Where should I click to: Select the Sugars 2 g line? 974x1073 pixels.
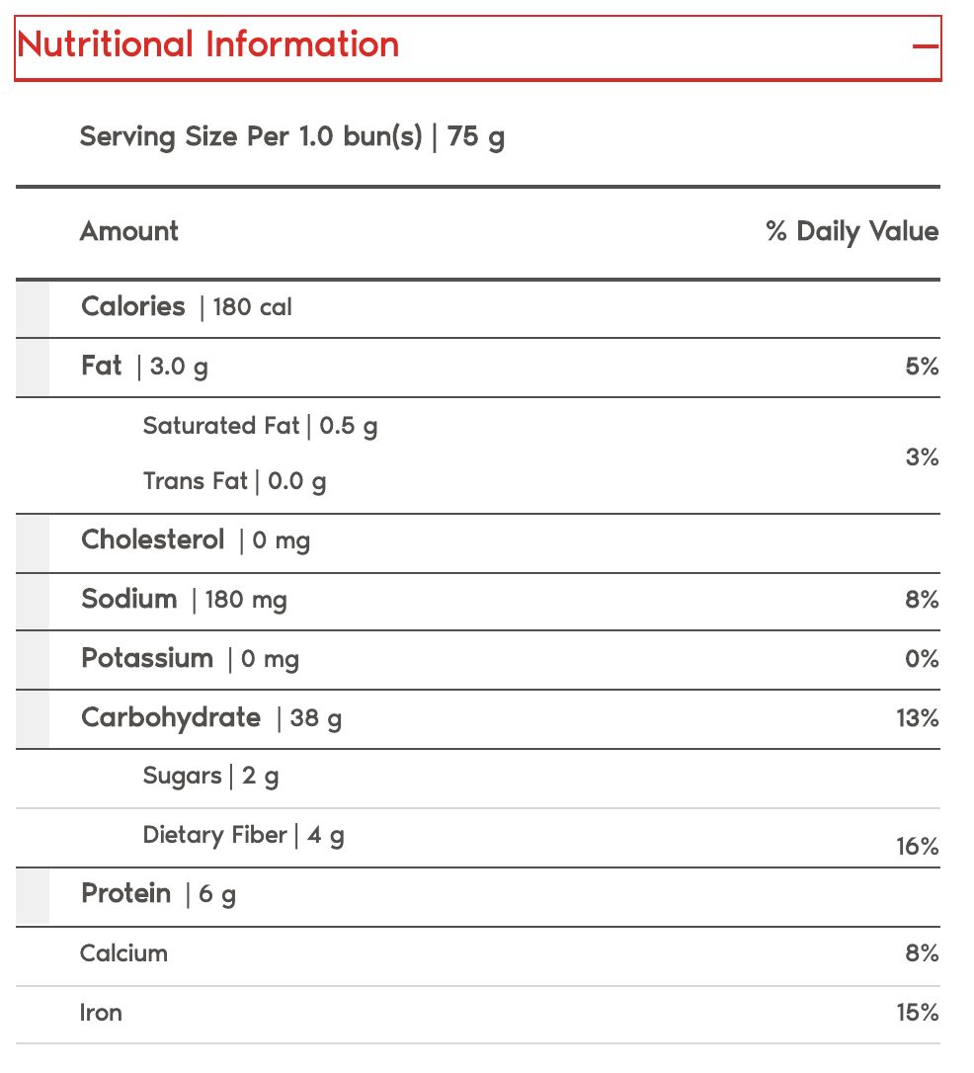[210, 776]
